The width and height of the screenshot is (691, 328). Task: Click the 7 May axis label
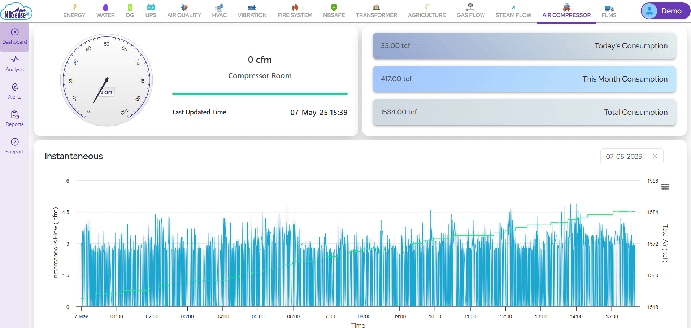click(x=81, y=316)
